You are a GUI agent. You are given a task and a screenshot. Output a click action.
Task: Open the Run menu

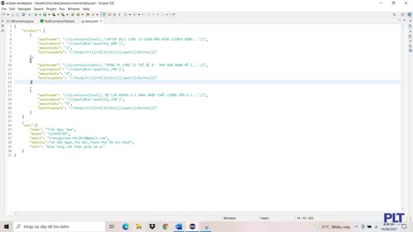(62, 9)
